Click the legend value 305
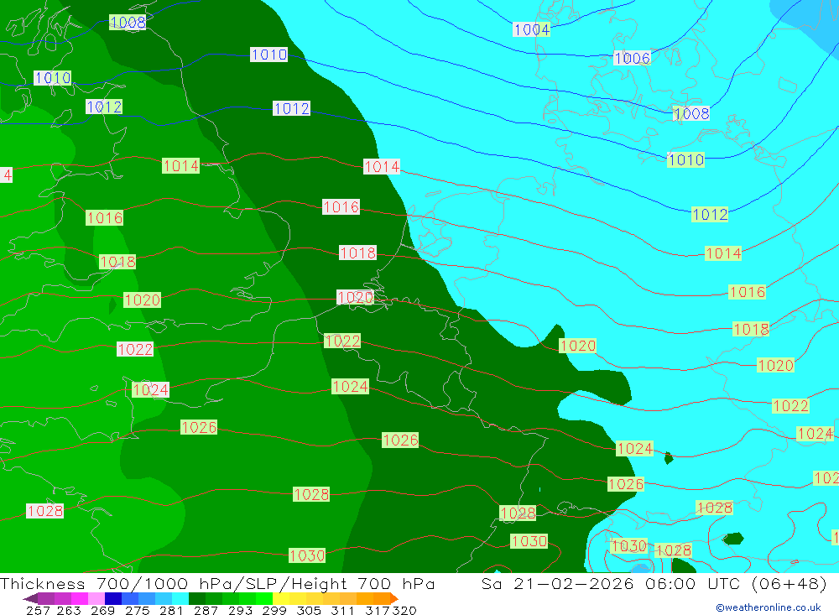Screen dimensions: 839x615 (309, 610)
